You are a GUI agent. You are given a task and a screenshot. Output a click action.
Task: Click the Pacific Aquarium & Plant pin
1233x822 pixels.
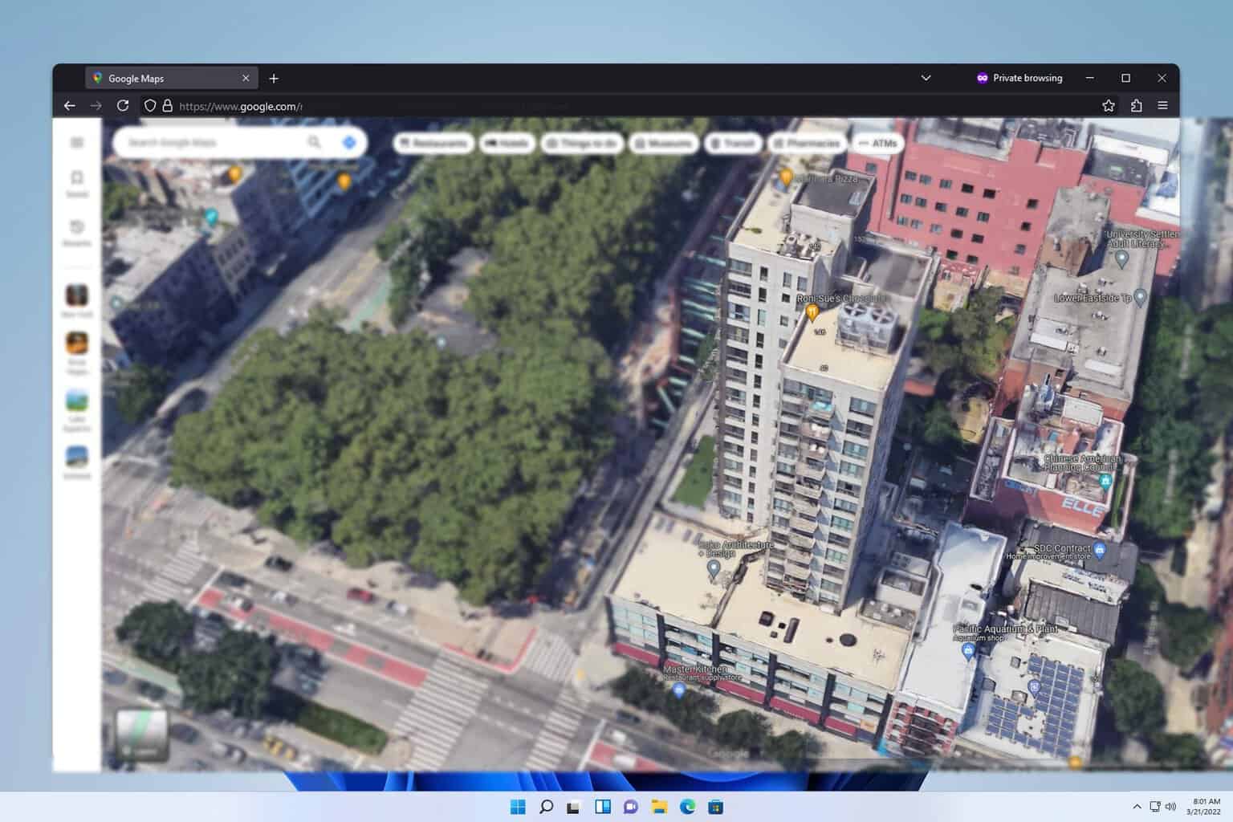point(968,650)
